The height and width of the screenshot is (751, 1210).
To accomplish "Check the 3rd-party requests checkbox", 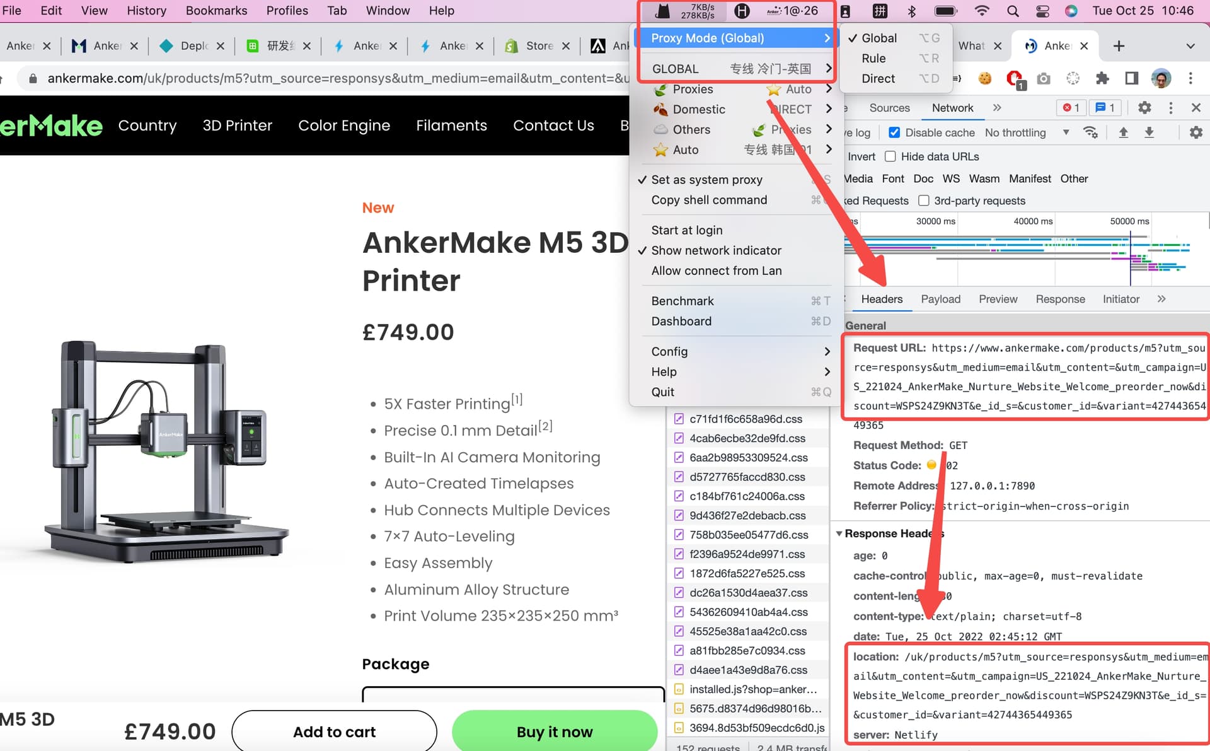I will click(x=924, y=201).
